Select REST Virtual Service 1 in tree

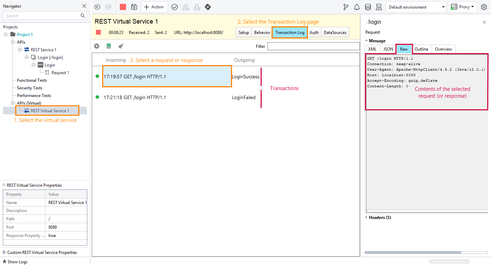pyautogui.click(x=50, y=111)
